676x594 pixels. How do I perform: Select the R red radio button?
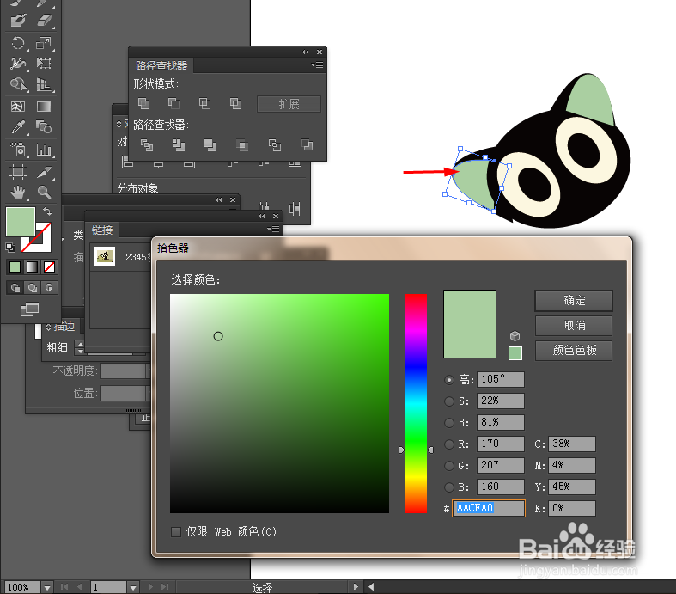click(x=449, y=444)
